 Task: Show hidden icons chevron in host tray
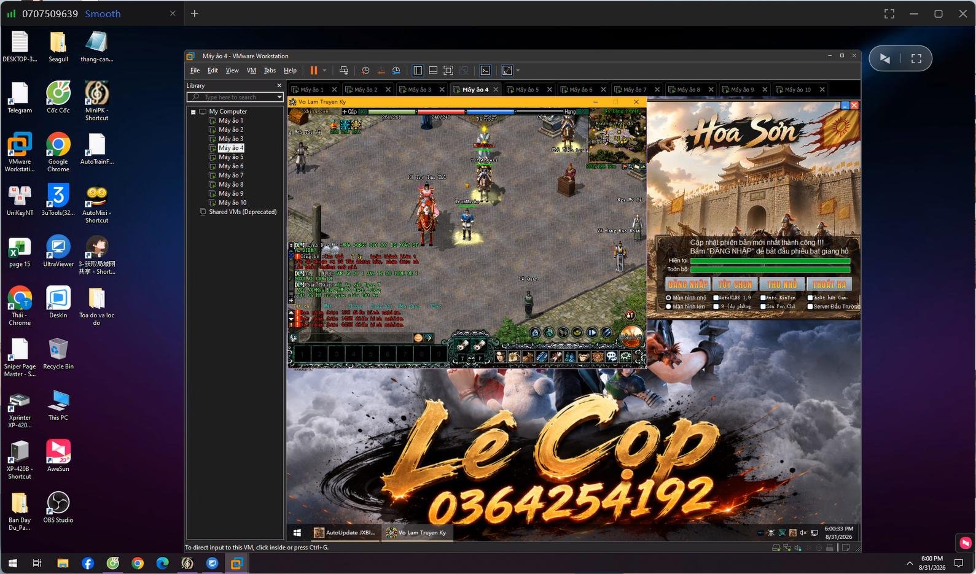click(909, 563)
